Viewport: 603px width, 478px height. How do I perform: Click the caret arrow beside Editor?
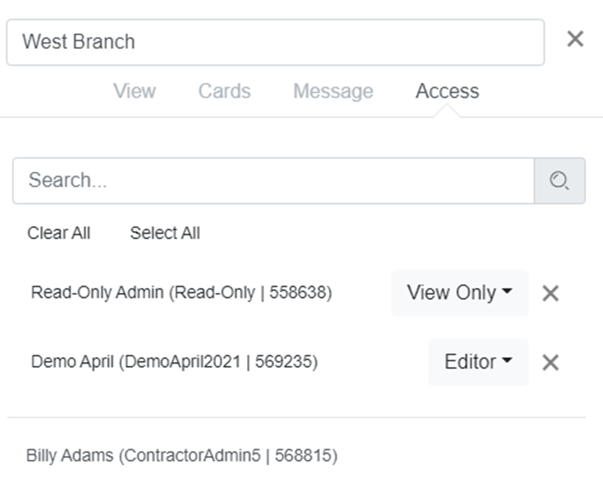tap(507, 361)
